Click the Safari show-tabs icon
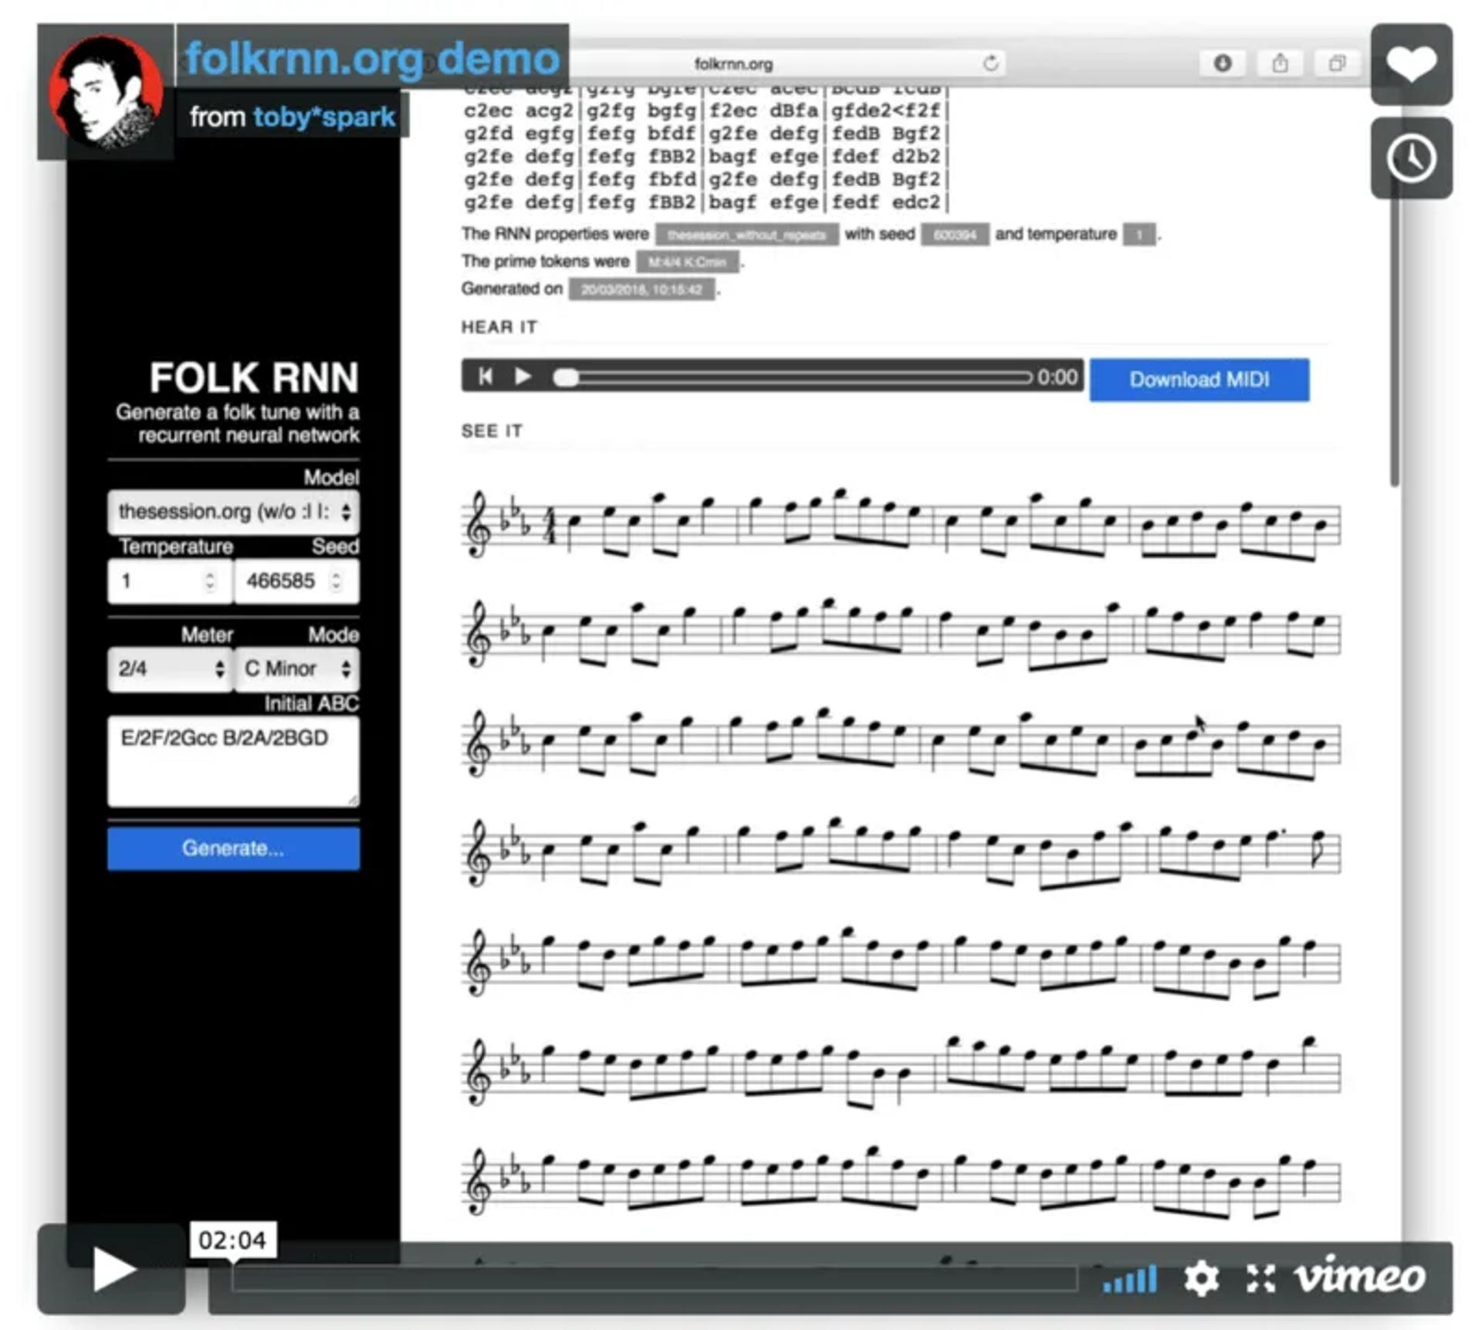 1336,63
